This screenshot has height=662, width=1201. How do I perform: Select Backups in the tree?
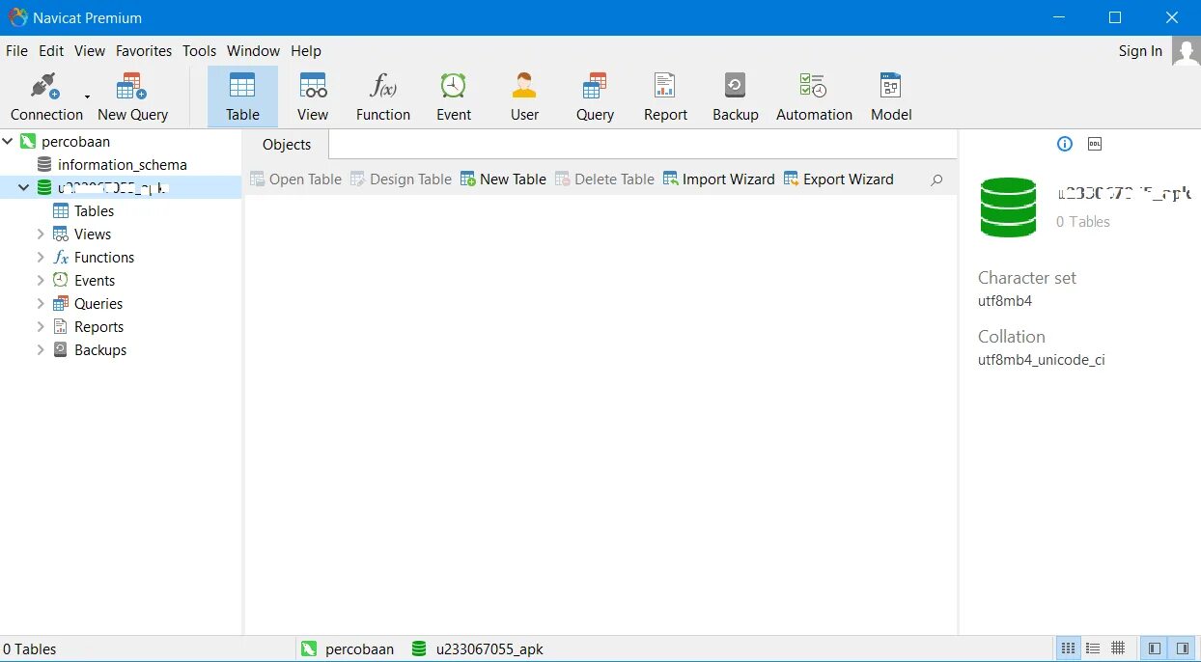tap(99, 350)
